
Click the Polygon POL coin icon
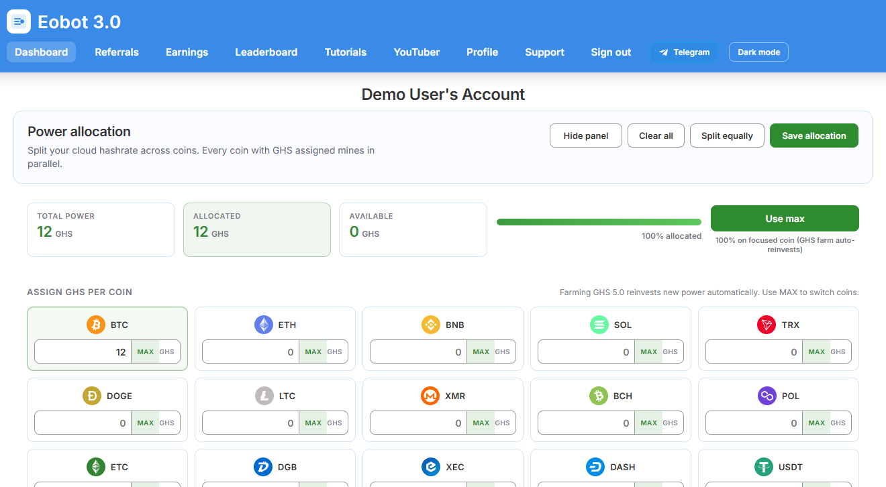(767, 396)
